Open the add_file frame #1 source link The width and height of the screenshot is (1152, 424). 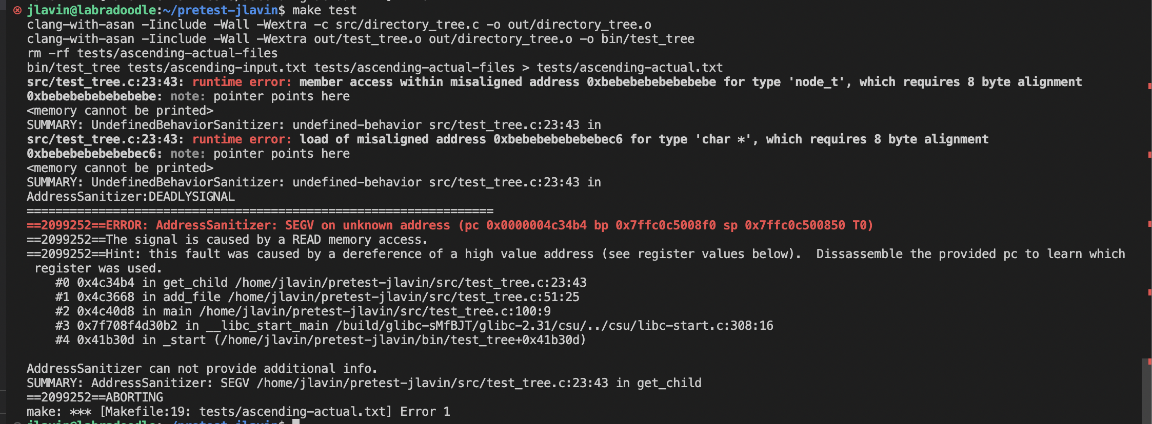point(403,297)
